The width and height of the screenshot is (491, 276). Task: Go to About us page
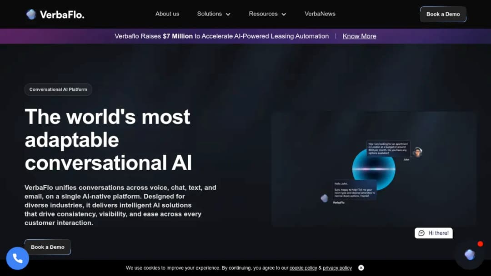tap(167, 14)
